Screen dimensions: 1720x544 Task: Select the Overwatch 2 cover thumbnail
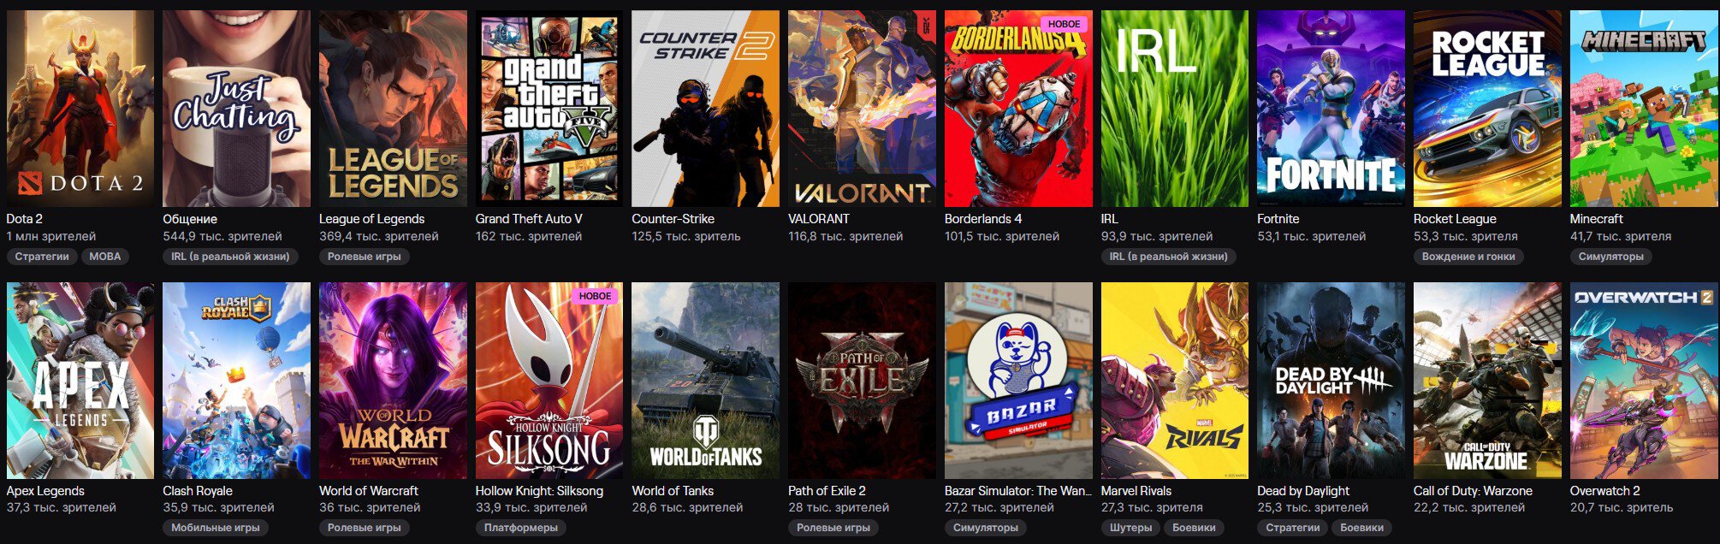(x=1644, y=381)
